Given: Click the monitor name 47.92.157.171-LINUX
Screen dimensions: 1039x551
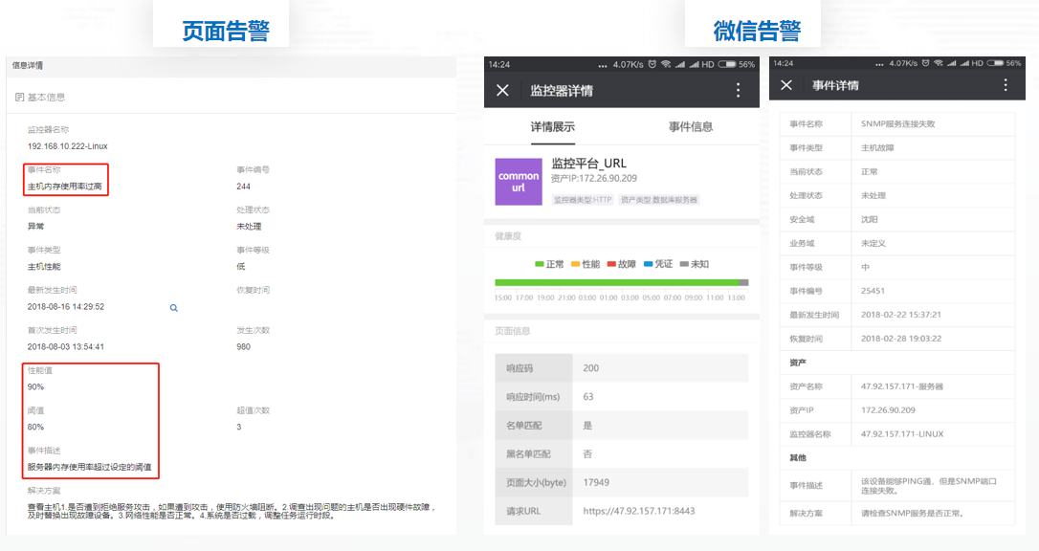Looking at the screenshot, I should [902, 433].
